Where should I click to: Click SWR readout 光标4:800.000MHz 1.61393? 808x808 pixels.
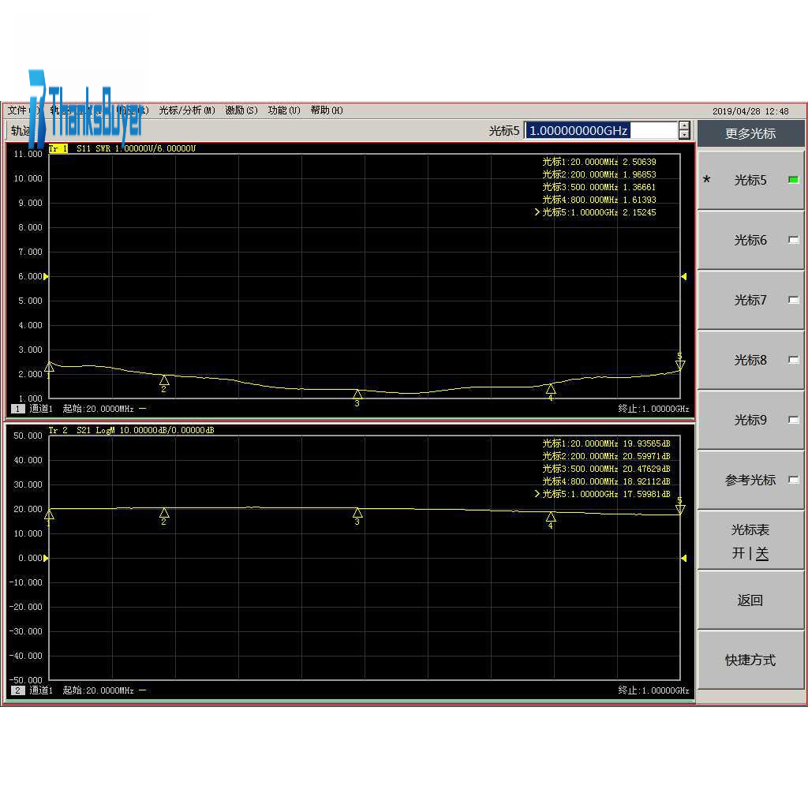coord(600,200)
